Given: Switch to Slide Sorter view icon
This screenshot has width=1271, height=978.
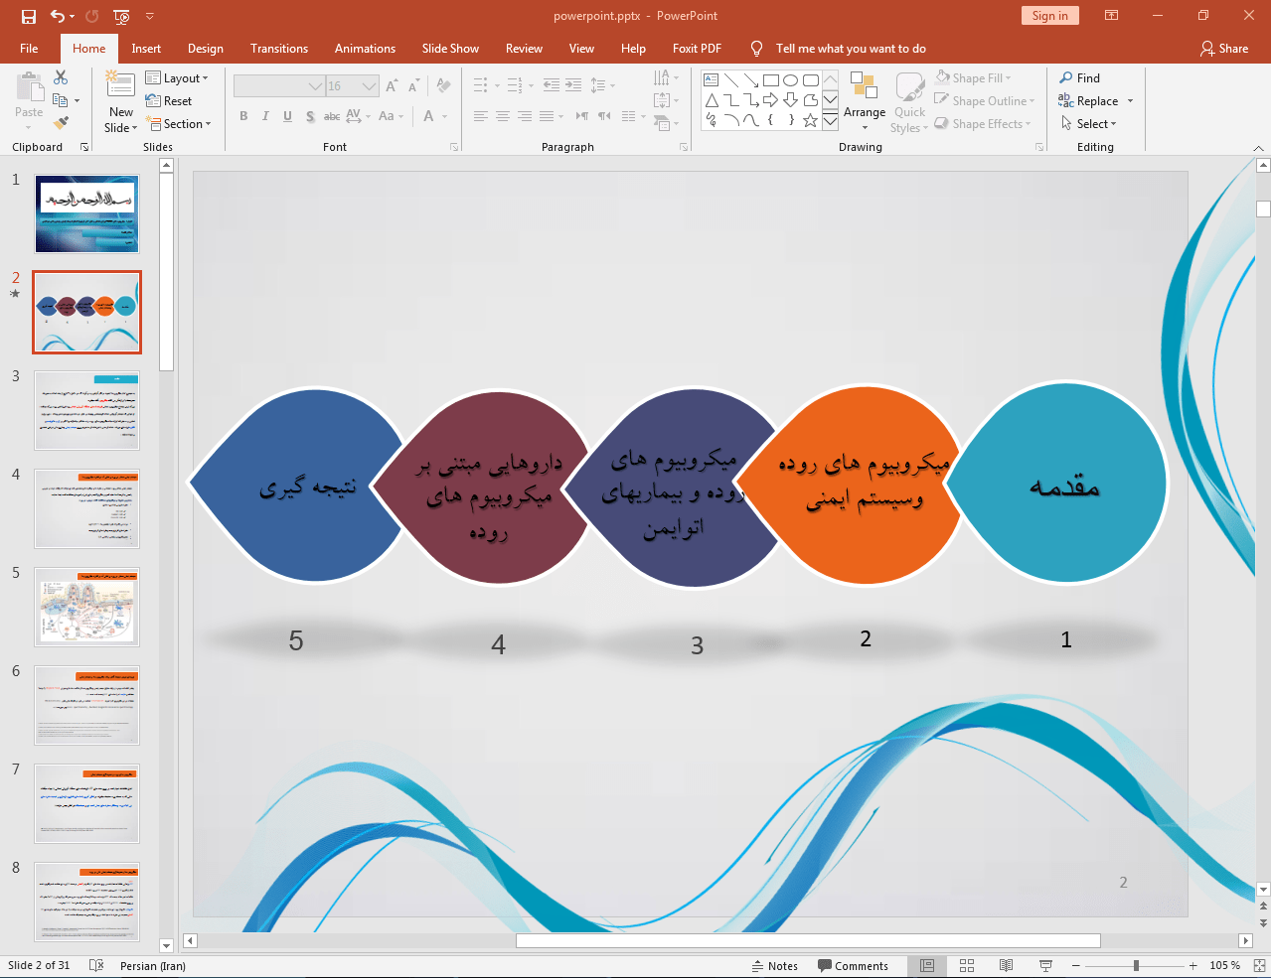Looking at the screenshot, I should pyautogui.click(x=967, y=966).
